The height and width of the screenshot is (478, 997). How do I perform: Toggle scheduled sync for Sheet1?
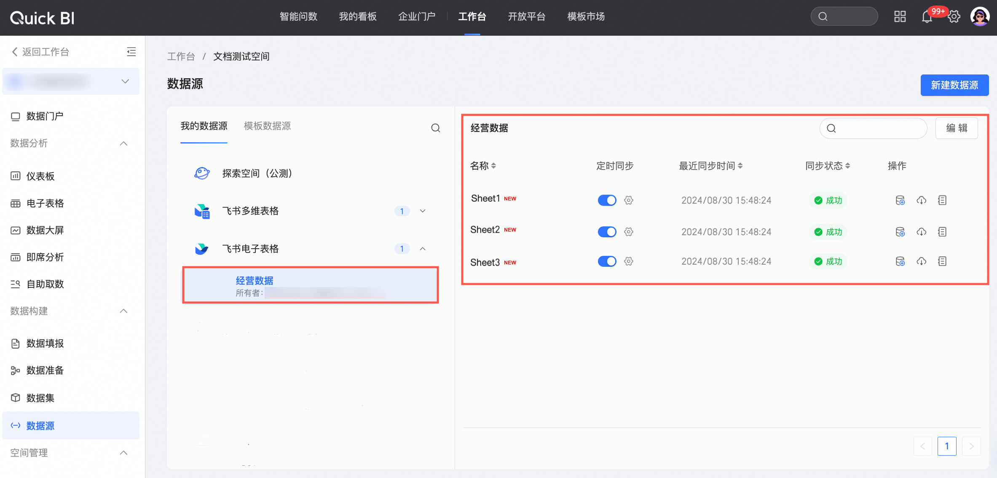[x=607, y=200]
